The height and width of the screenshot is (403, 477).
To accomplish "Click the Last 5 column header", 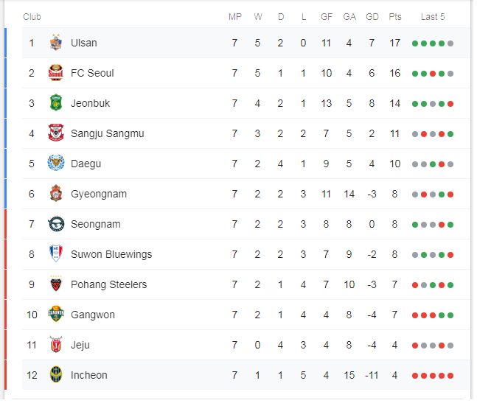I will click(x=433, y=17).
